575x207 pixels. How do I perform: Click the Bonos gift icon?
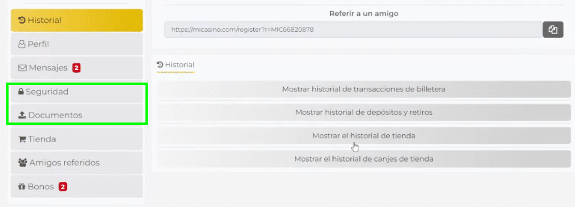[x=22, y=186]
